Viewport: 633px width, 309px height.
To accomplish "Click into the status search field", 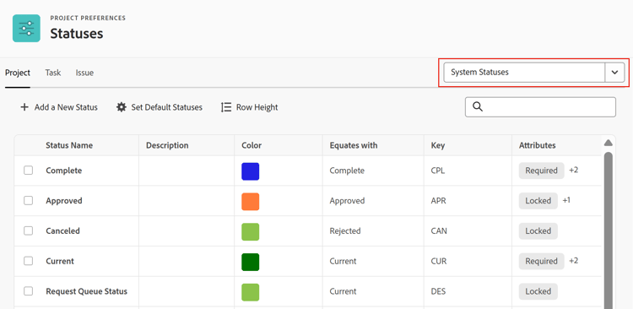I will point(540,107).
